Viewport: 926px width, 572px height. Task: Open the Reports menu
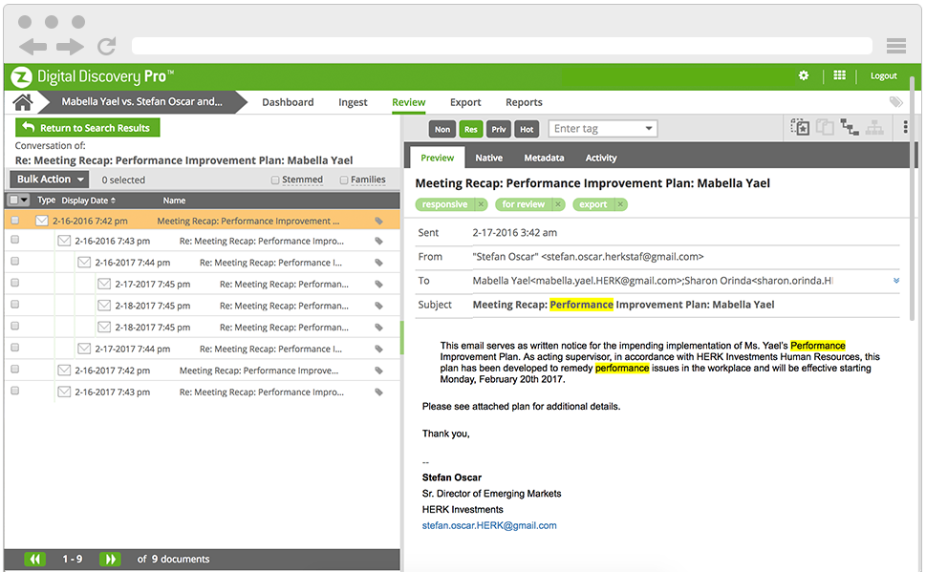coord(524,102)
